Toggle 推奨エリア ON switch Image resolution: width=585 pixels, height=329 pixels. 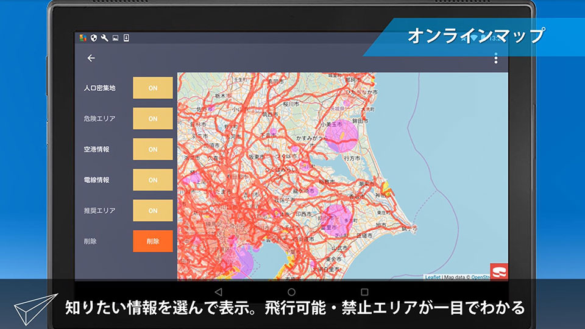pos(153,211)
